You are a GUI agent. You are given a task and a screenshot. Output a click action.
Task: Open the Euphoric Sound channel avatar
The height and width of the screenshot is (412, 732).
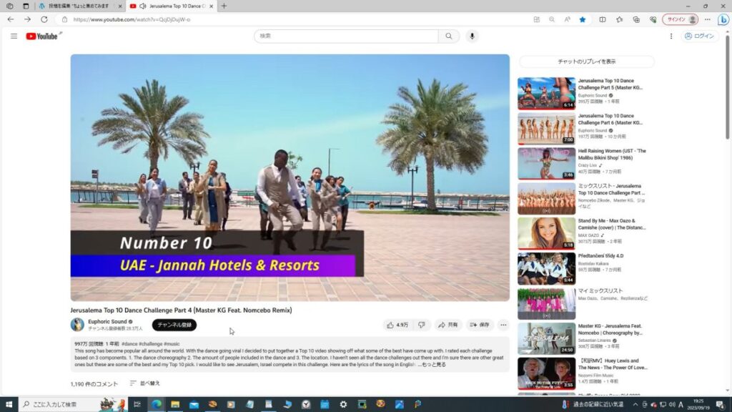click(77, 324)
